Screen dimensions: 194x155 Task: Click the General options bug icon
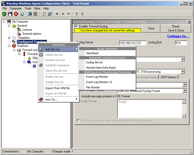click(x=19, y=34)
